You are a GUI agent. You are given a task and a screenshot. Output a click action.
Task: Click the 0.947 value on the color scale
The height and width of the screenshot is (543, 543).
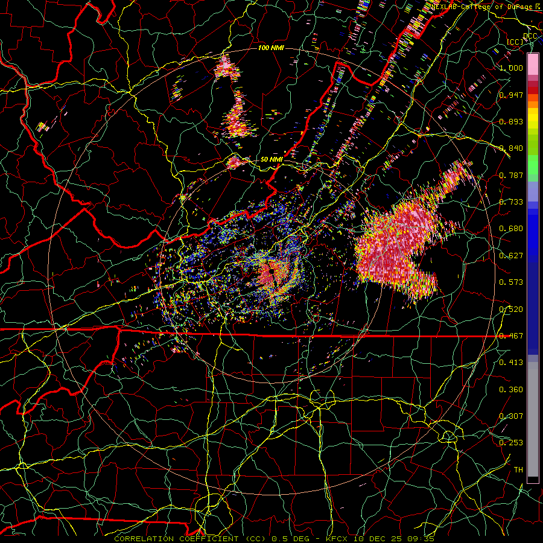point(511,95)
